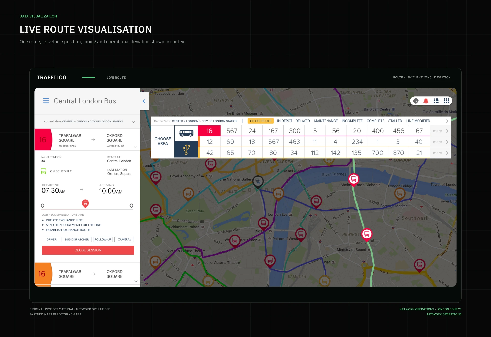This screenshot has width=491, height=337.
Task: Expand the current view breadcrumb dropdown
Action: pos(133,122)
